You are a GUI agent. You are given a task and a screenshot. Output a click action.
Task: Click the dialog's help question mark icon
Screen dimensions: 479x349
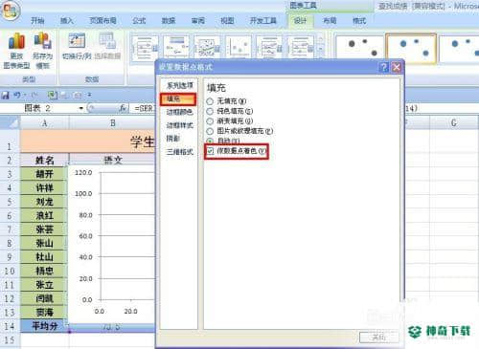(383, 67)
